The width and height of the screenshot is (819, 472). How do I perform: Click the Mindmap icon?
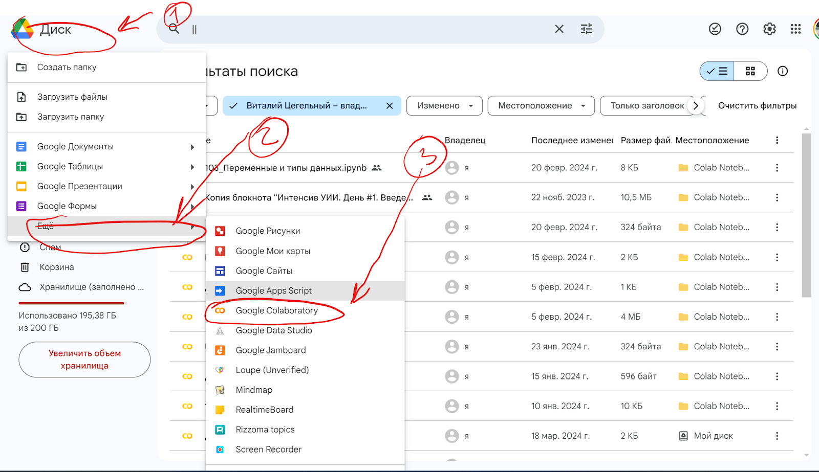click(220, 390)
